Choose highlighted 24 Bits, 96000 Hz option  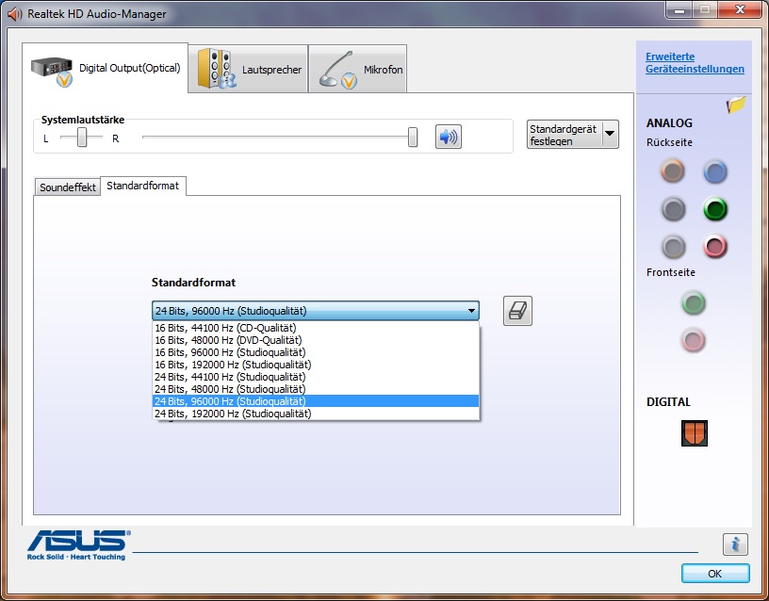click(316, 401)
